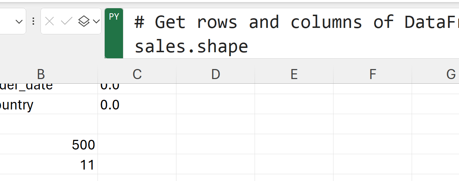This screenshot has height=181, width=459.
Task: Select the 0.0 cell beside the country row
Action: coord(137,104)
